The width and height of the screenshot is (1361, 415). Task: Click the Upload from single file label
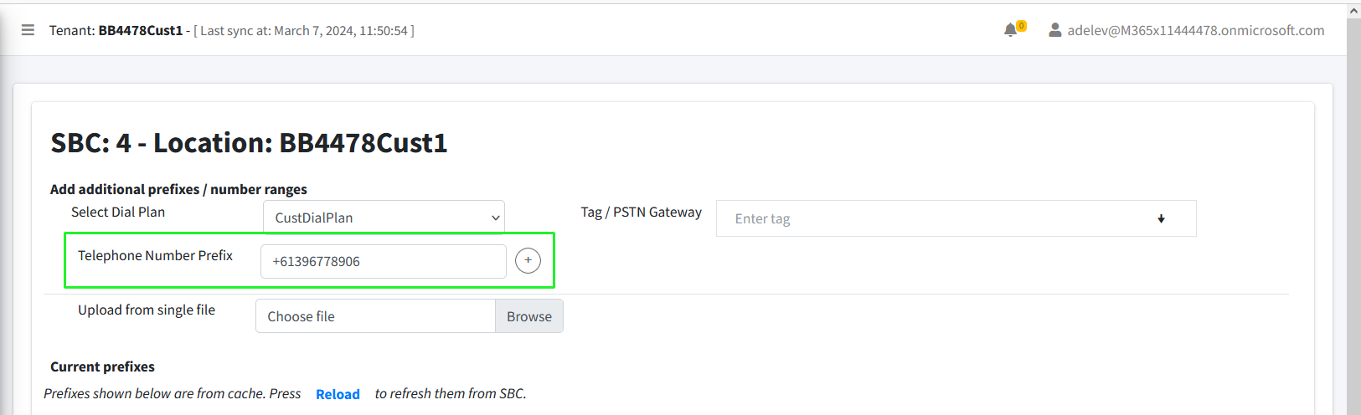coord(147,310)
